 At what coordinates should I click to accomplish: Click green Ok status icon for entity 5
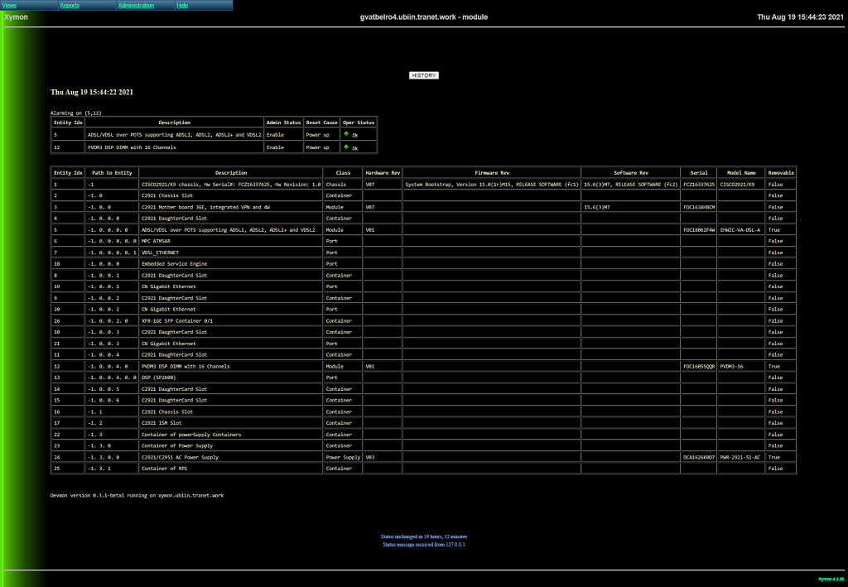pyautogui.click(x=346, y=133)
